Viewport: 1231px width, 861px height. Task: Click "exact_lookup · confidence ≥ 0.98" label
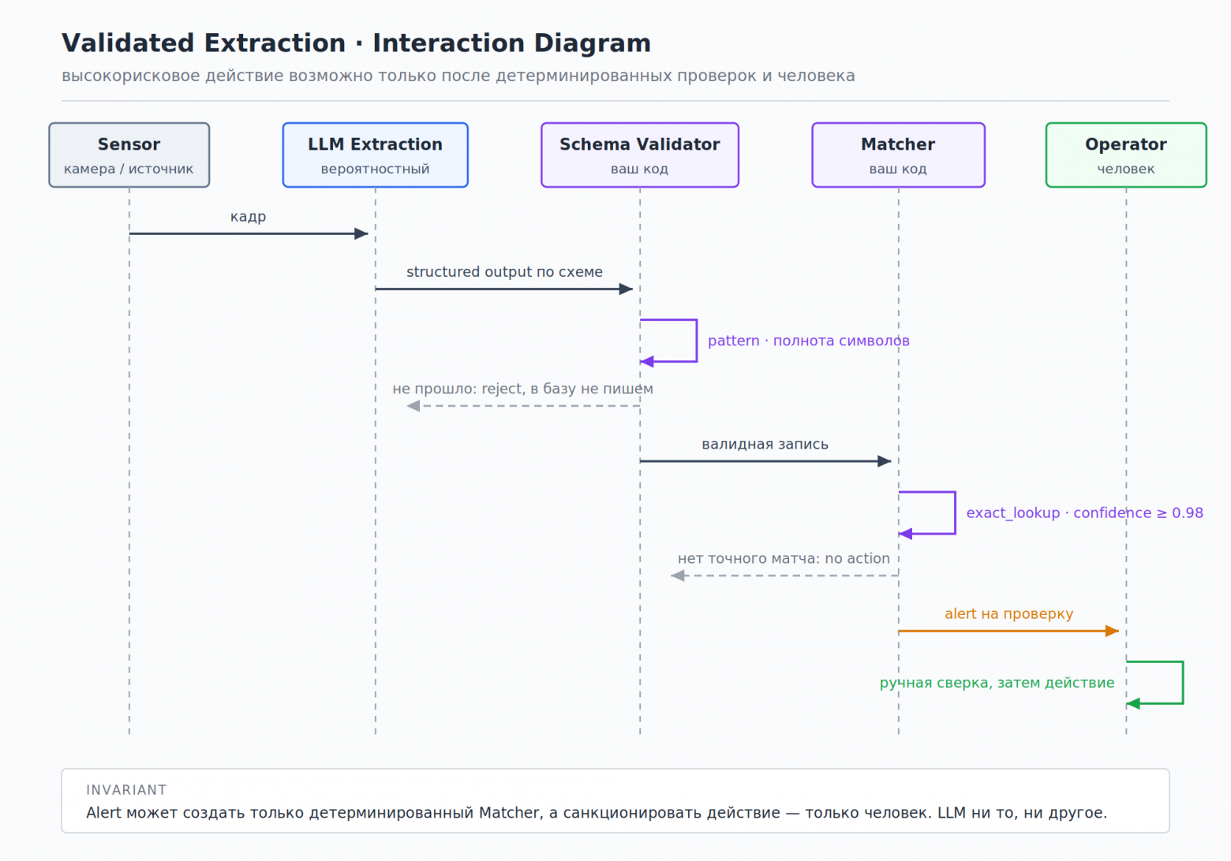[1085, 513]
